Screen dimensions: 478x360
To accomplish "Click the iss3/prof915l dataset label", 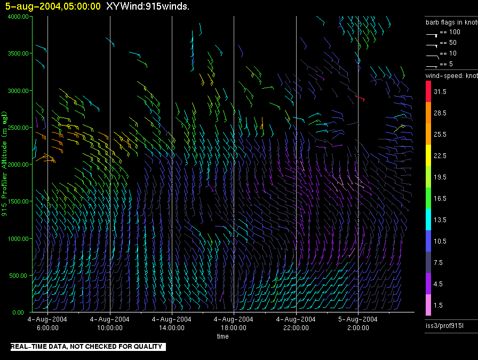I will pyautogui.click(x=444, y=326).
